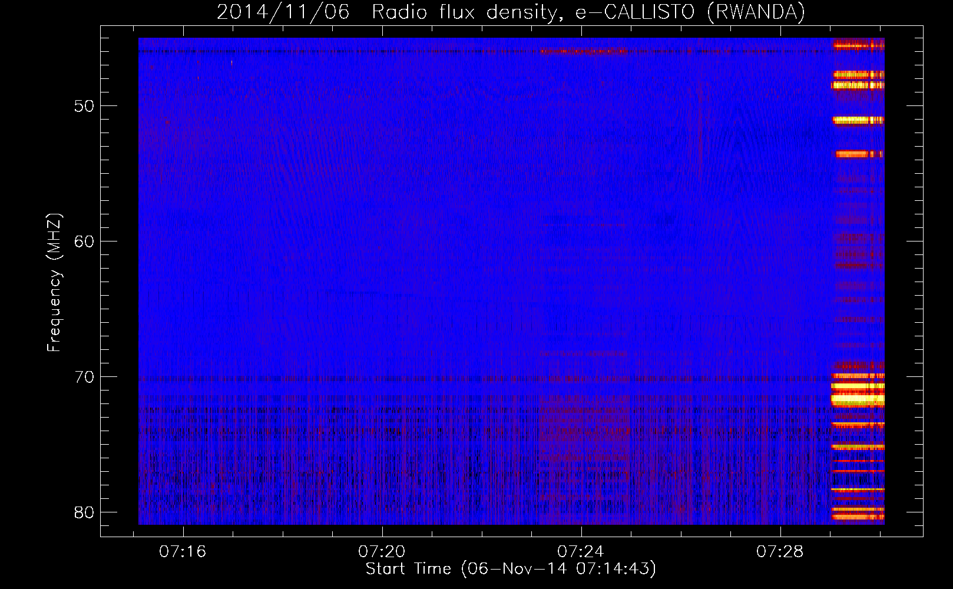Click the 07:24 time axis label
The width and height of the screenshot is (953, 589).
pyautogui.click(x=581, y=552)
